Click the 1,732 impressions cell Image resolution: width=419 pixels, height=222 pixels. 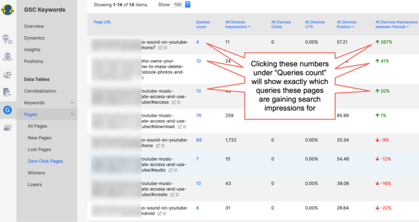coord(231,140)
